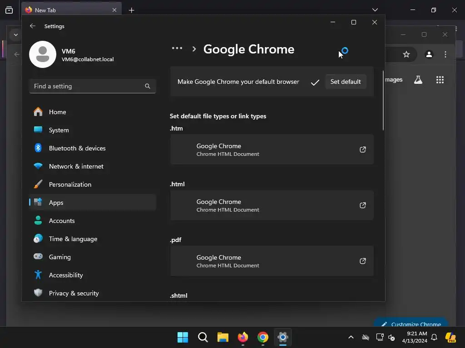Open File Explorer from taskbar

pos(223,337)
